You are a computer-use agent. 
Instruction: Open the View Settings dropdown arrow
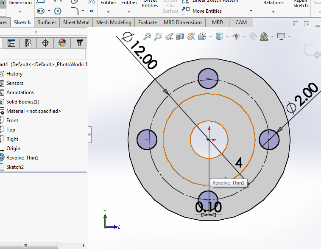coord(289,37)
